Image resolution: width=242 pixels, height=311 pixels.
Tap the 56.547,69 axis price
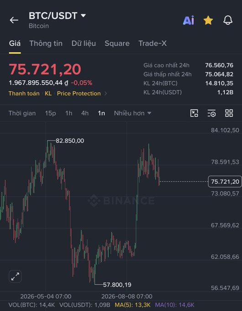225,288
